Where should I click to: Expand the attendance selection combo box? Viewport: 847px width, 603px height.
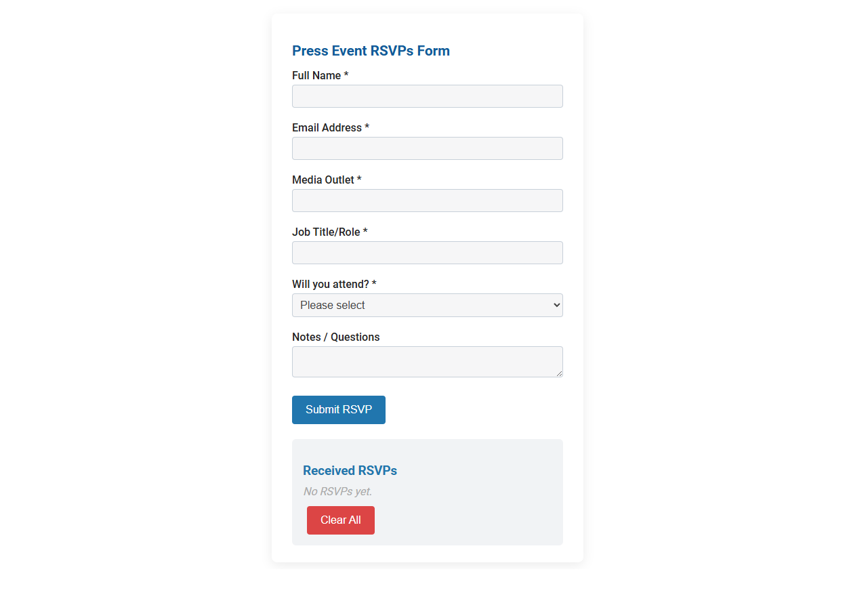(x=427, y=305)
